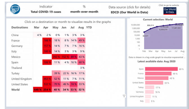Select the Mexico row in destinations table
The height and width of the screenshot is (109, 189).
point(48,57)
